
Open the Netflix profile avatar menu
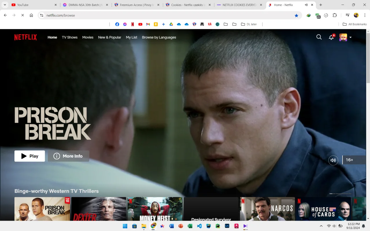pyautogui.click(x=343, y=37)
